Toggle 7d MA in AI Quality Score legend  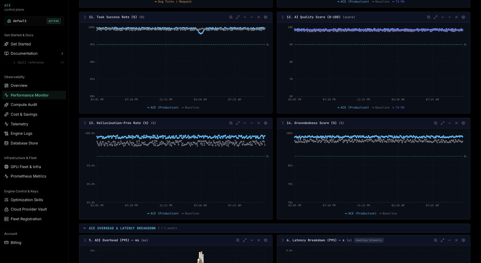pos(398,108)
